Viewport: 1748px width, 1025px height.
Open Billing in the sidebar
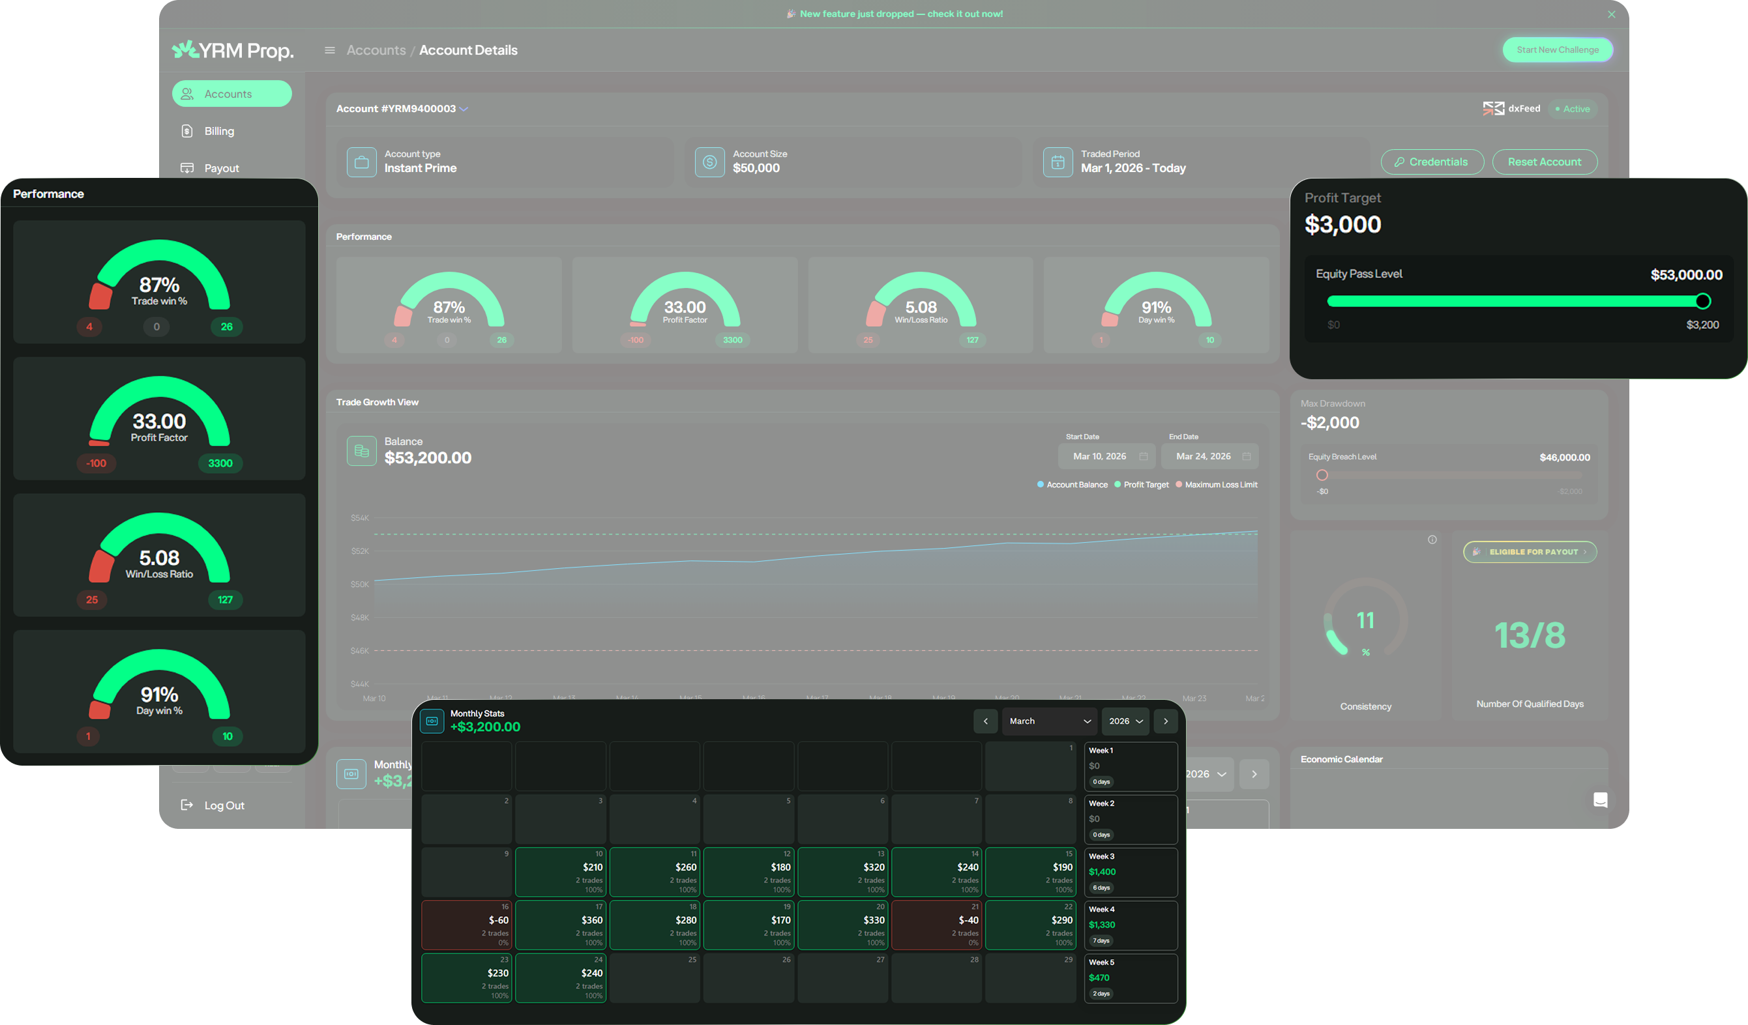coord(219,131)
